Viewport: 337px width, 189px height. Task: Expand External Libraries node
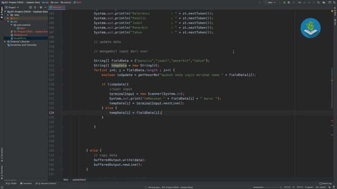[x=5, y=41]
